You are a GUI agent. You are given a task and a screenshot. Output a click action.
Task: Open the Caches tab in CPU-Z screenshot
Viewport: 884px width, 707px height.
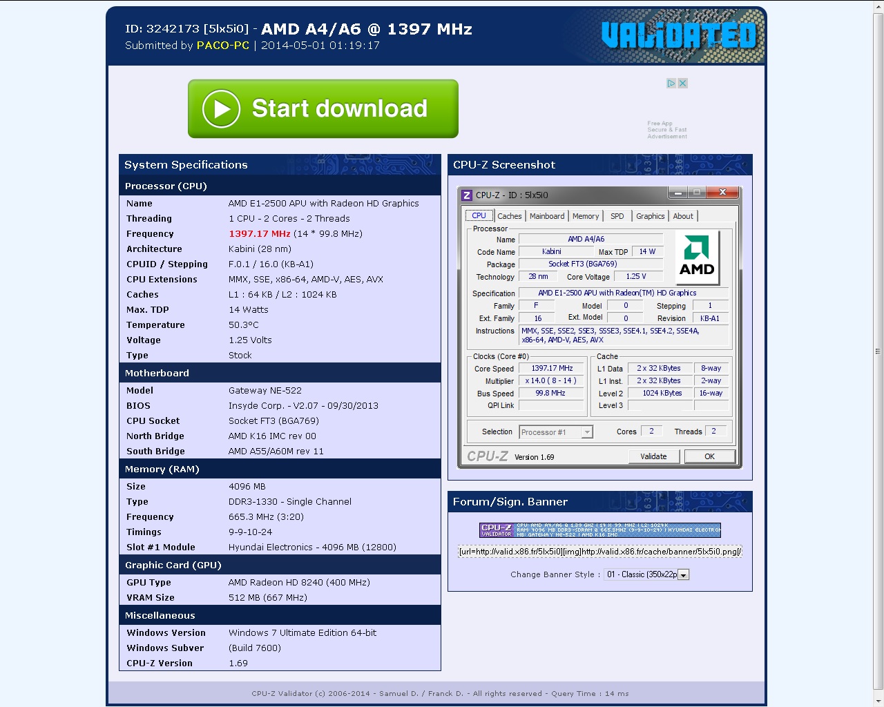(x=510, y=216)
